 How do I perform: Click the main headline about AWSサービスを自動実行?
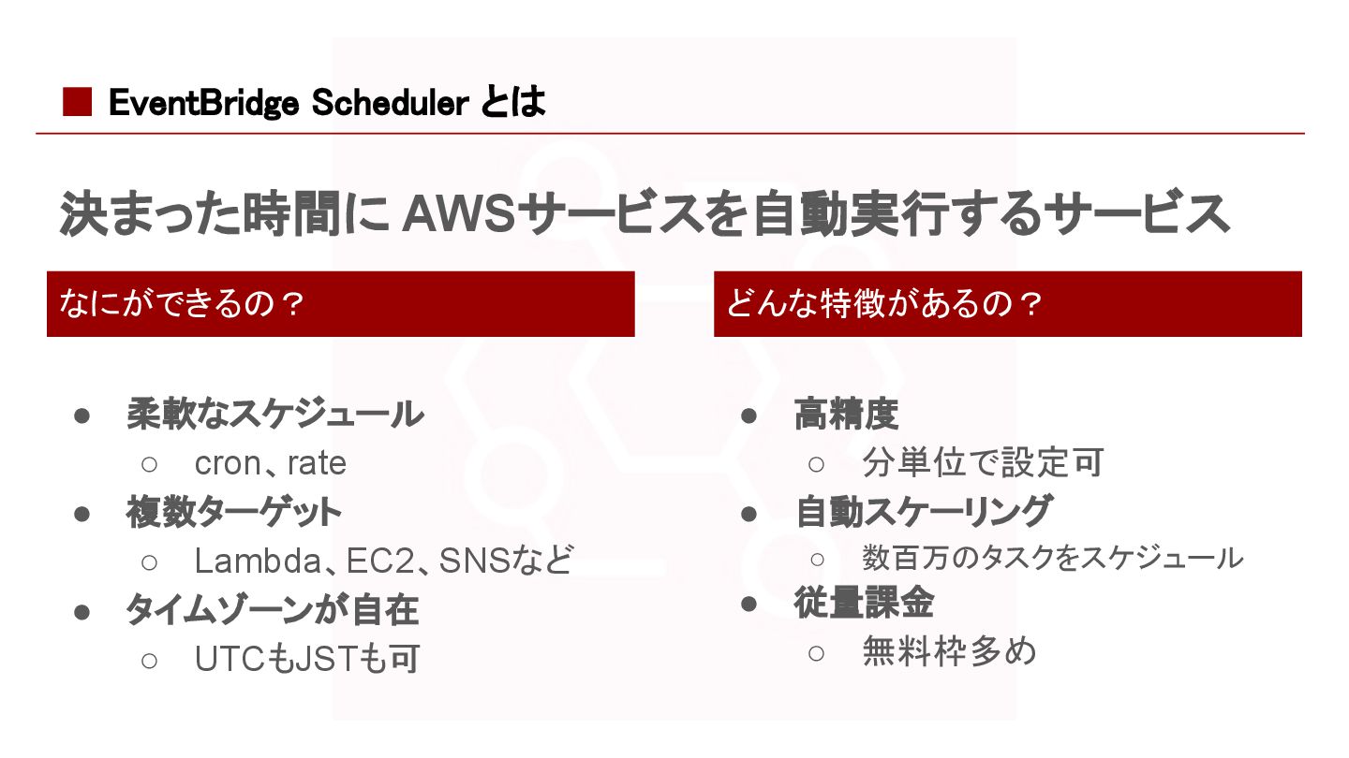pyautogui.click(x=645, y=214)
